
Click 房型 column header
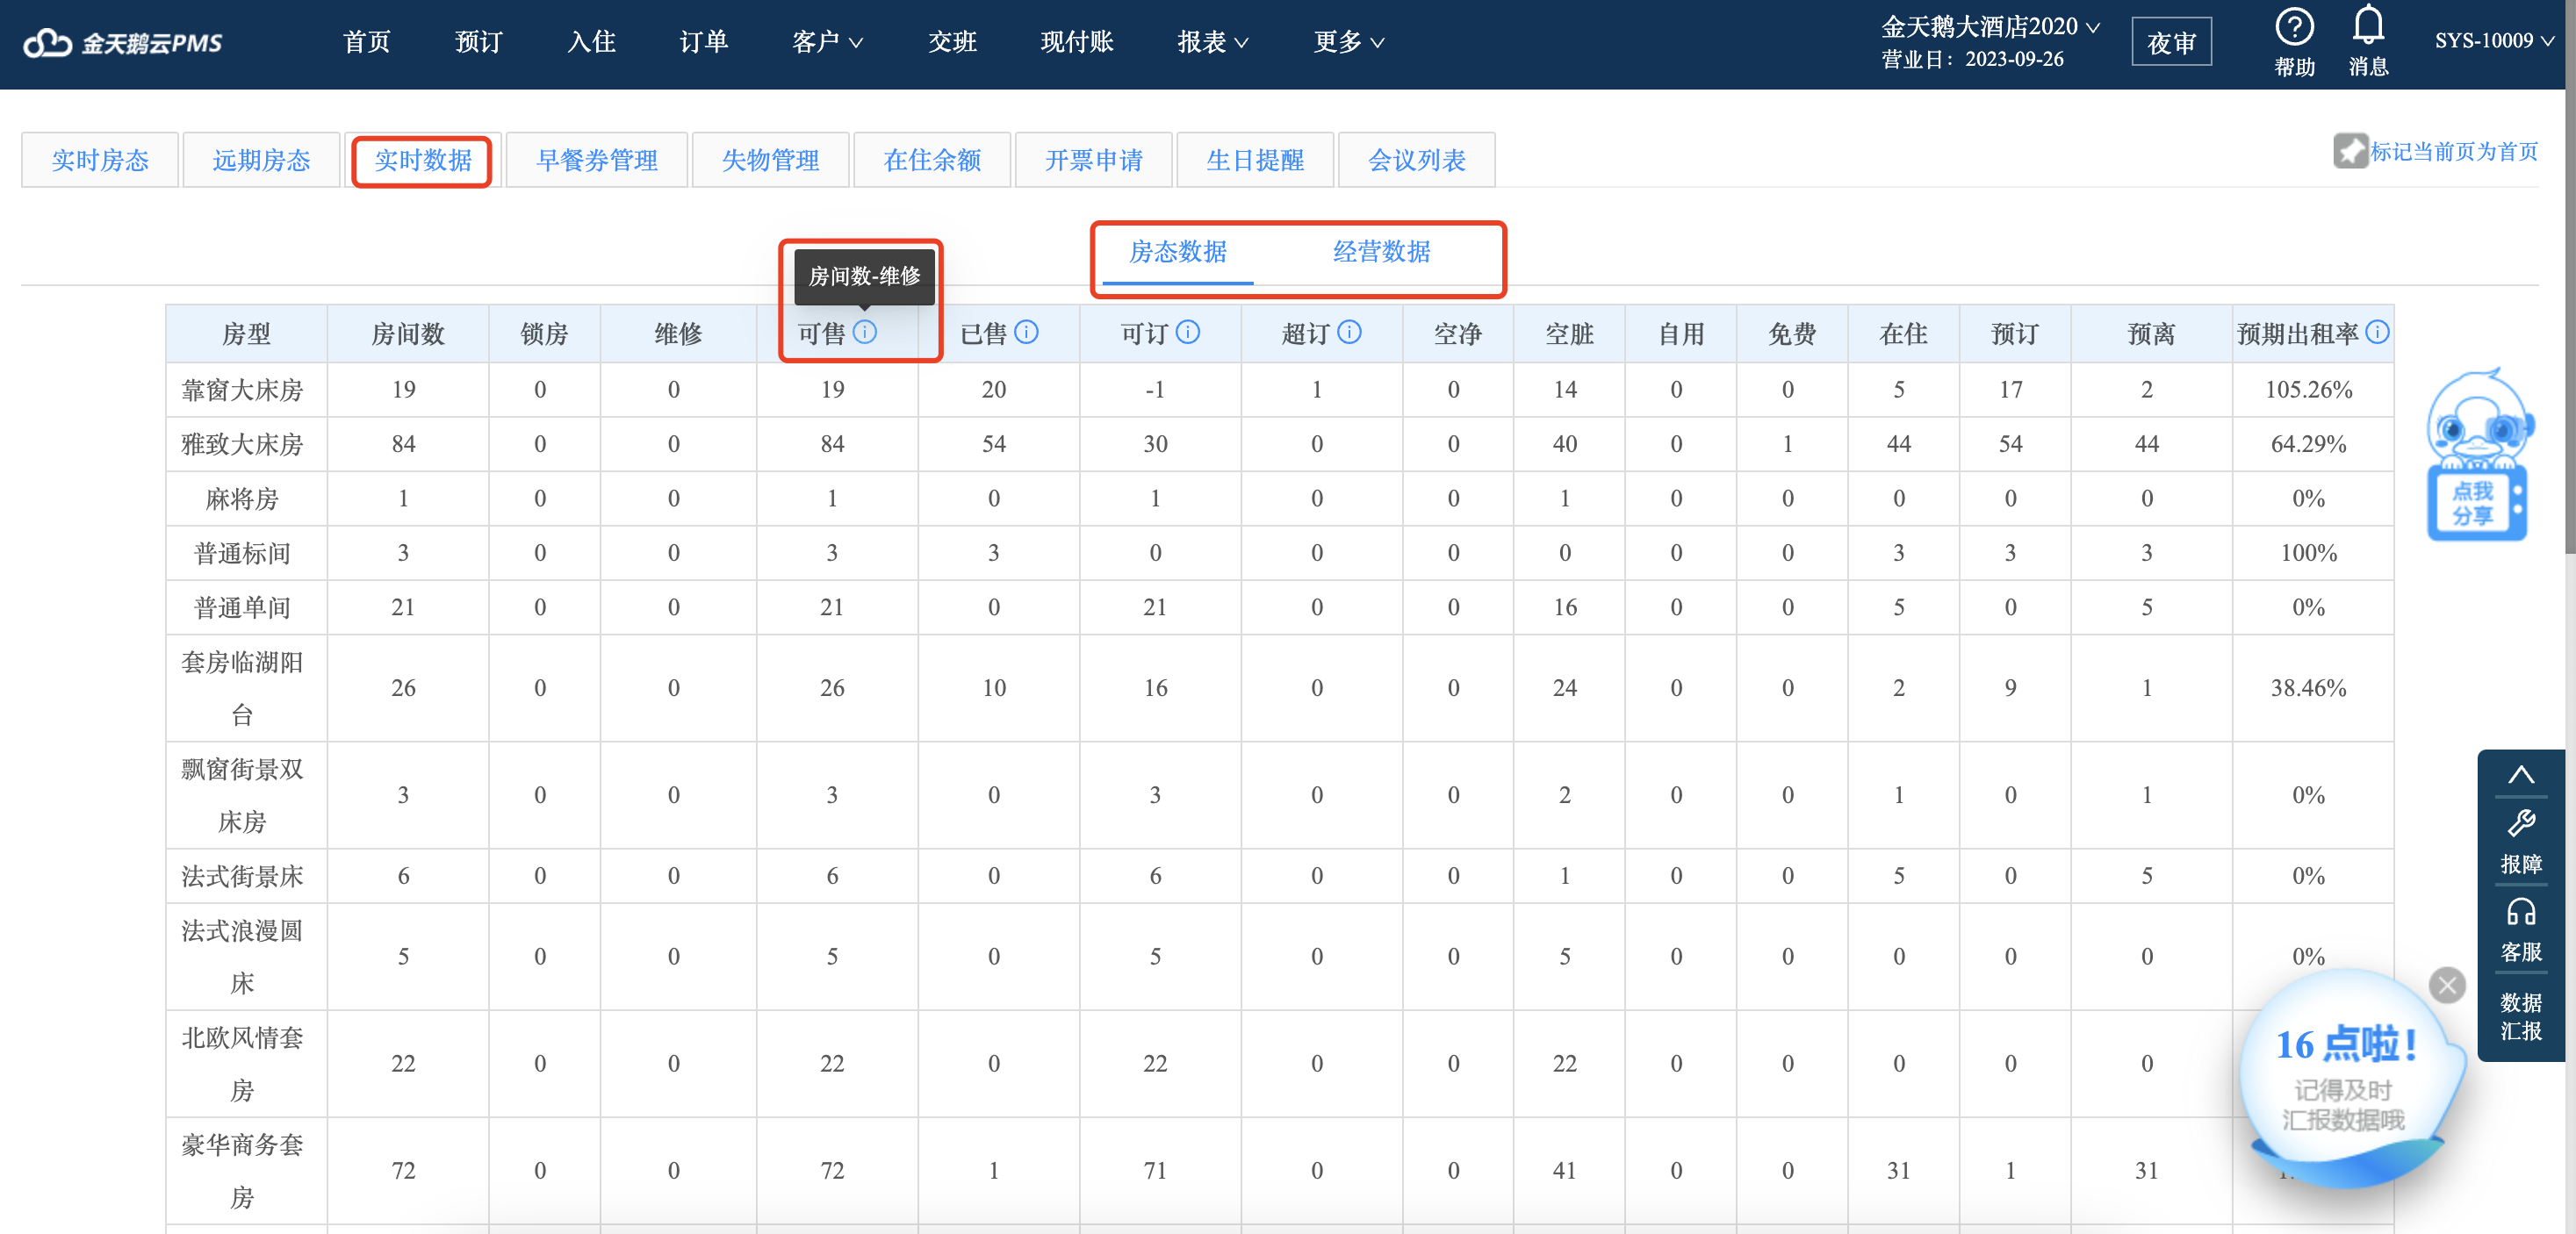(x=246, y=334)
